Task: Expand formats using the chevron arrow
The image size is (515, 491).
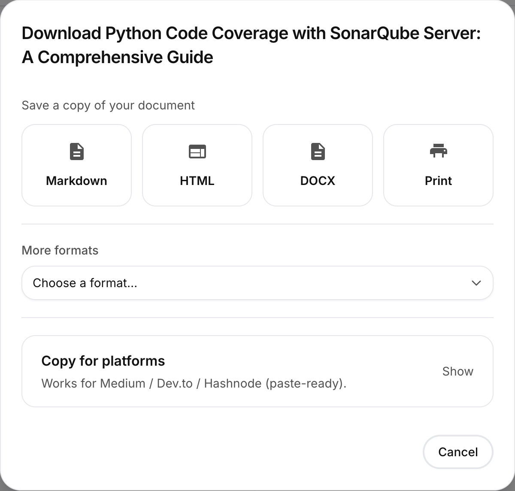Action: (476, 283)
